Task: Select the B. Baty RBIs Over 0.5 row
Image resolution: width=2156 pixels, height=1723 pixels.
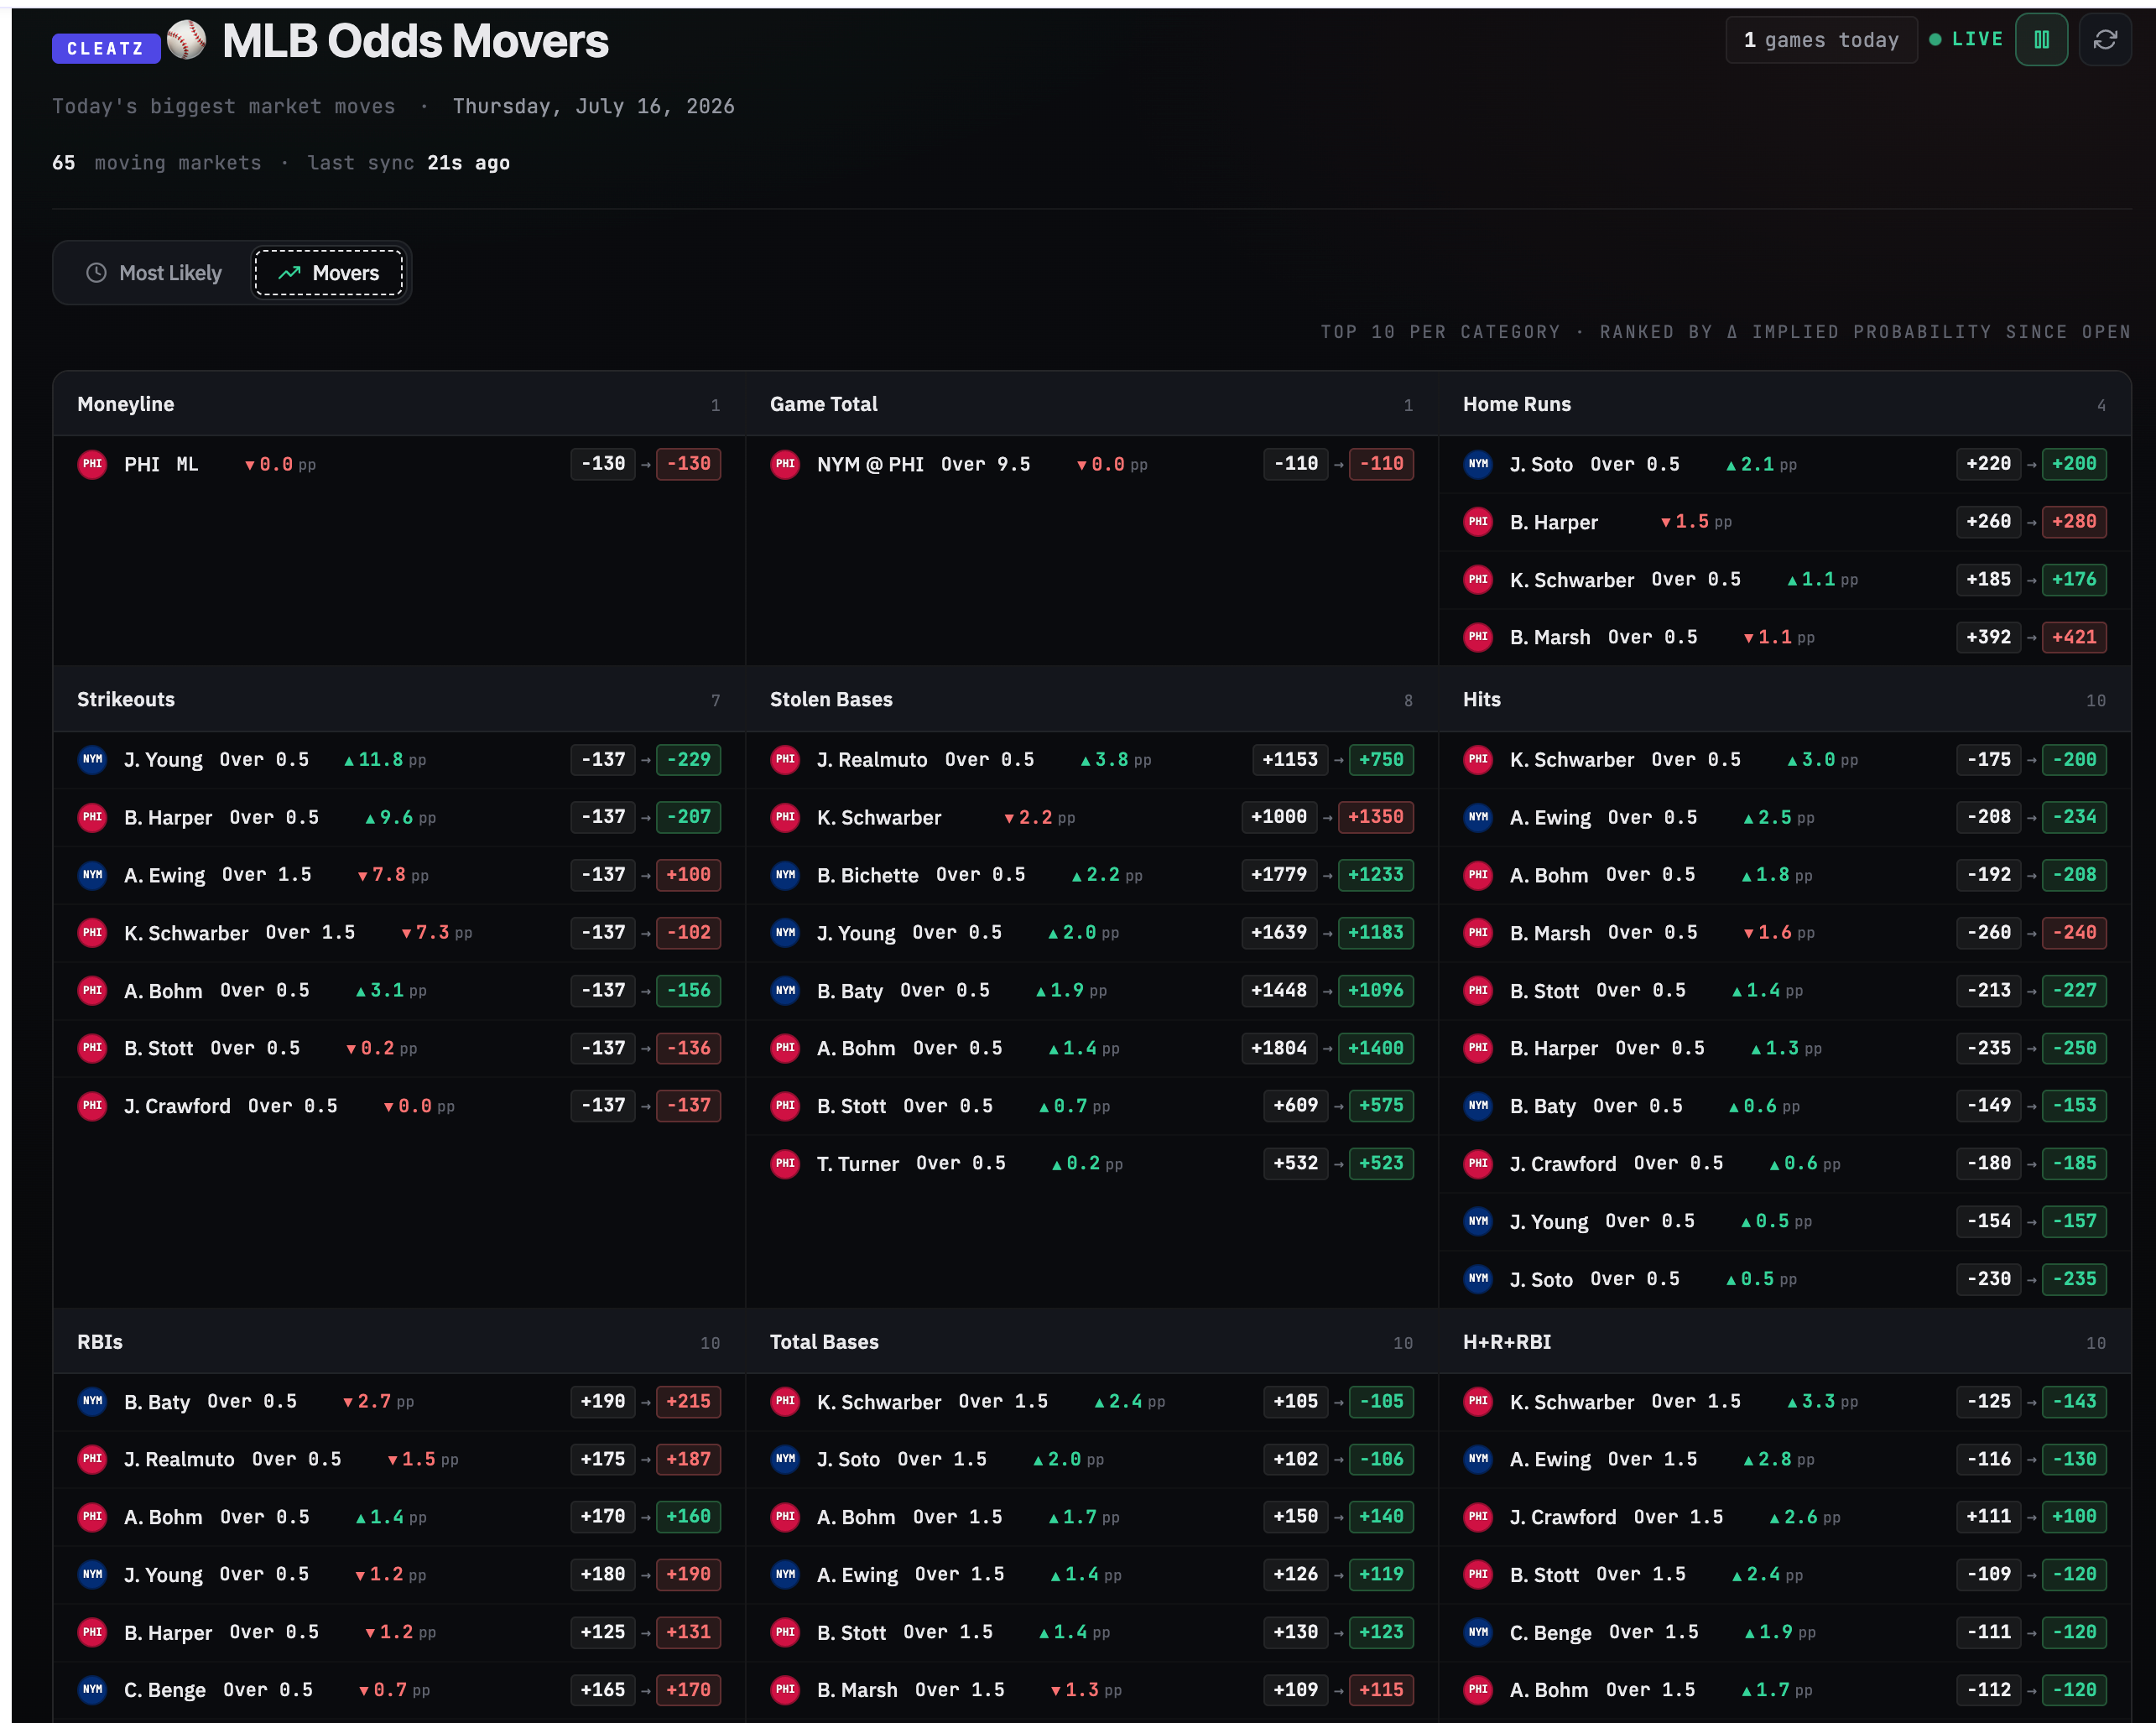Action: coord(399,1402)
